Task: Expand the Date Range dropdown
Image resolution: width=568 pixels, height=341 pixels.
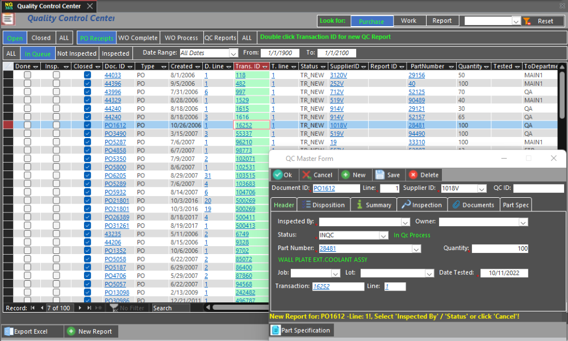Action: (x=233, y=53)
